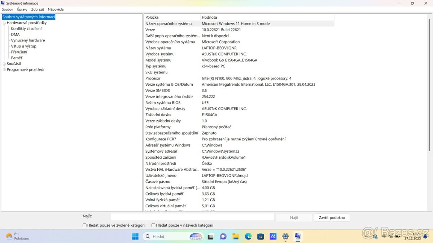Open File Explorer on the taskbar
Viewport: 433px width, 243px height.
236,237
